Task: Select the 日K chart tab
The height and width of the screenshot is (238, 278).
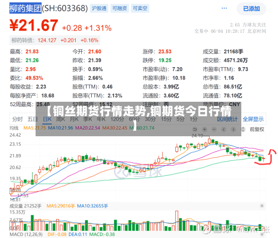Action: (x=47, y=119)
